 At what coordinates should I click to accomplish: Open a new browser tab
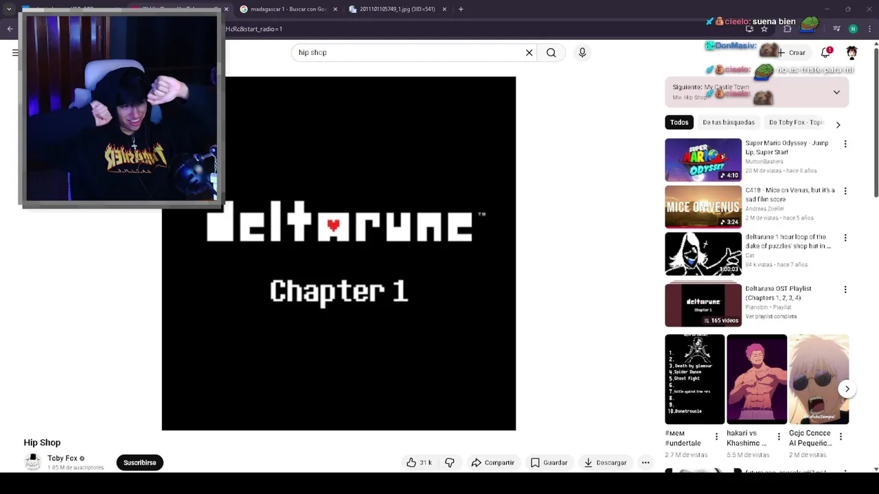point(461,9)
